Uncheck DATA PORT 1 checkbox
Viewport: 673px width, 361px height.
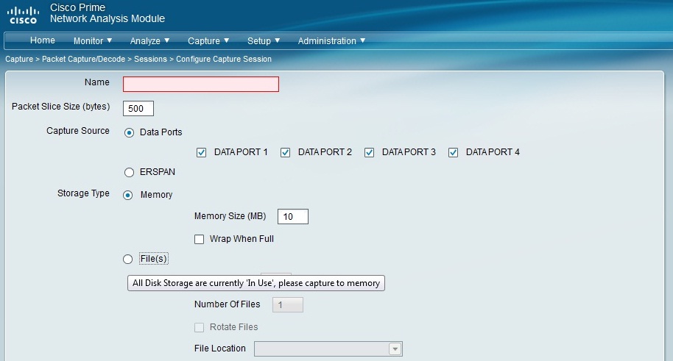tap(201, 153)
